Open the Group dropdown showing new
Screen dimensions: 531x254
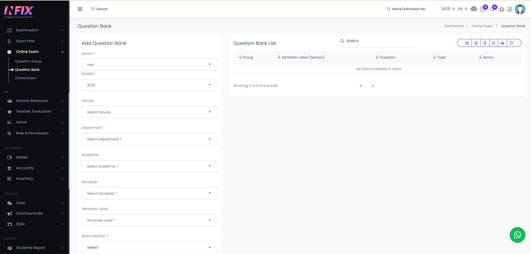[x=150, y=64]
